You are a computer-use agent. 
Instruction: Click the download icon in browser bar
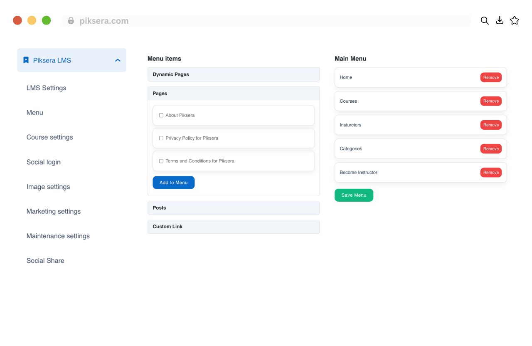(500, 21)
